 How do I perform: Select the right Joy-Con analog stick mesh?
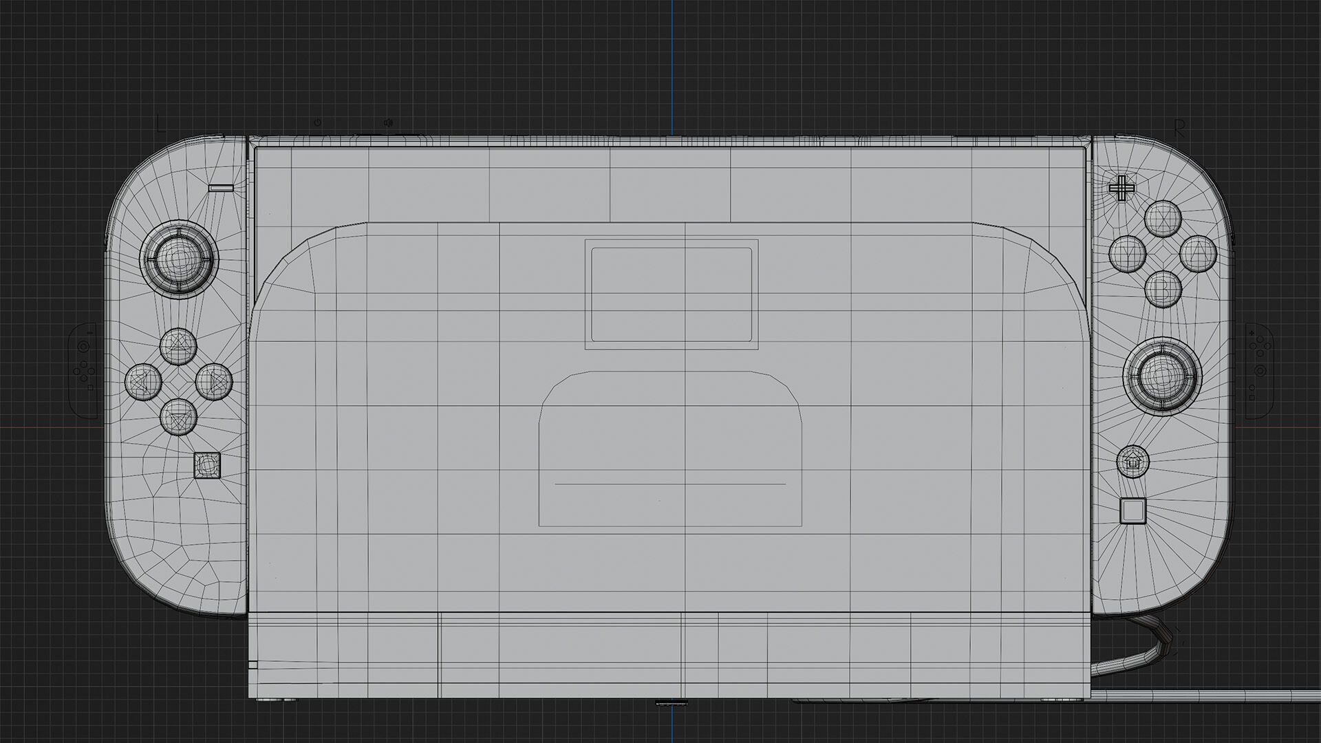coord(1162,376)
